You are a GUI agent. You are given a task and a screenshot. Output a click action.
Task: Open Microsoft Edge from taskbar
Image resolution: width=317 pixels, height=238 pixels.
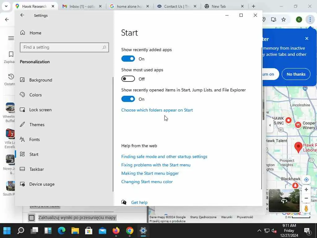pos(62,231)
